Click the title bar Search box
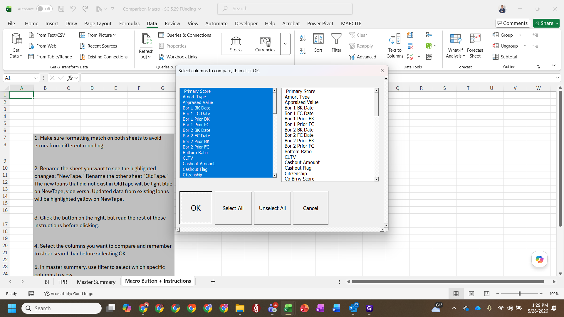 click(x=285, y=9)
